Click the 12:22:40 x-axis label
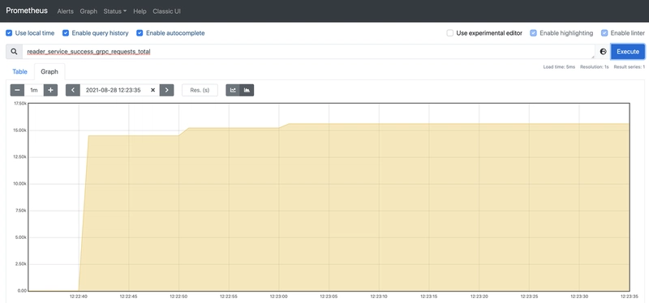This screenshot has width=649, height=303. 79,297
